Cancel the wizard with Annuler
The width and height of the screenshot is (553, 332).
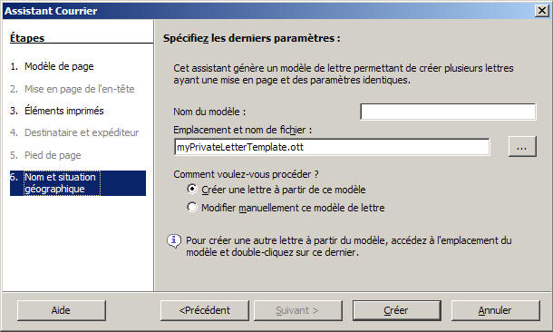pos(496,310)
